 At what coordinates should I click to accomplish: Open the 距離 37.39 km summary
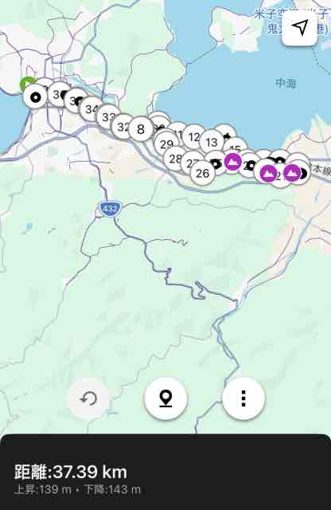point(71,472)
